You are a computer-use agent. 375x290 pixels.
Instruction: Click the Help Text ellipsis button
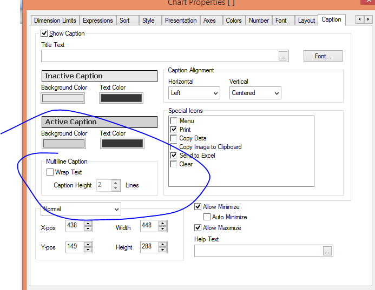pos(327,251)
